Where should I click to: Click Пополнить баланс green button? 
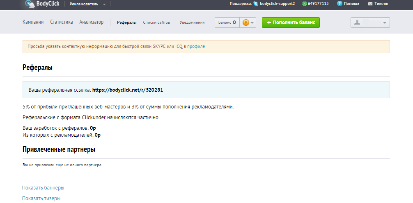click(x=291, y=23)
